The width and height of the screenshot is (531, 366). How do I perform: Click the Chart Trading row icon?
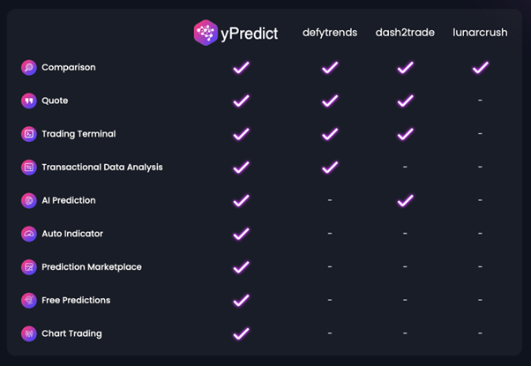tap(29, 333)
